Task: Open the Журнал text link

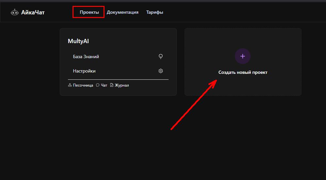Action: [122, 85]
